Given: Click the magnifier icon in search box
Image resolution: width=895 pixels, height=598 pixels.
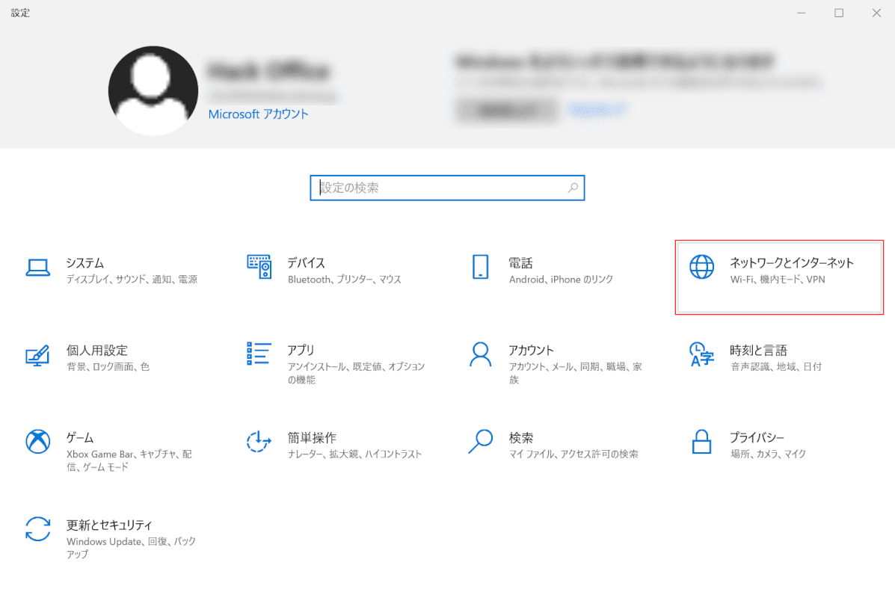Looking at the screenshot, I should (573, 188).
